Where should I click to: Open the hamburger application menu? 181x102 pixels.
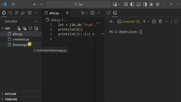point(13,4)
